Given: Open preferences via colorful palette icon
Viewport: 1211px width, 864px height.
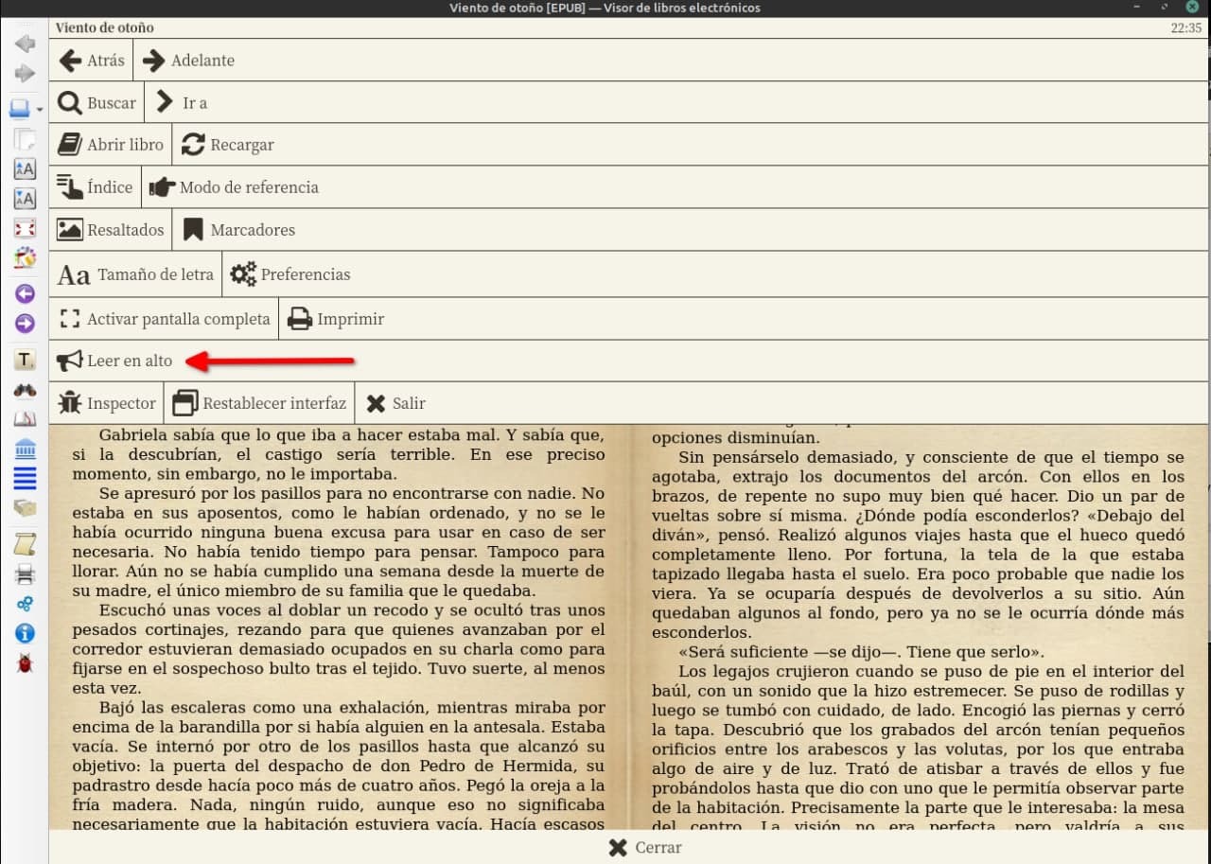Looking at the screenshot, I should 25,257.
